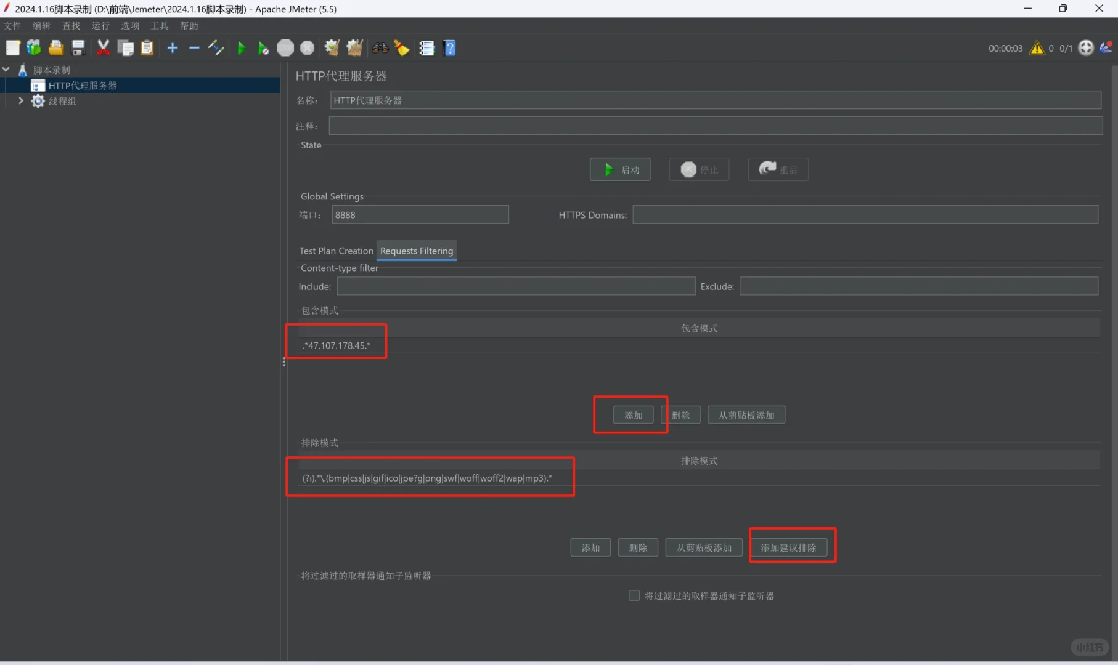Click the 注释 comment field
This screenshot has height=665, width=1118.
(716, 126)
